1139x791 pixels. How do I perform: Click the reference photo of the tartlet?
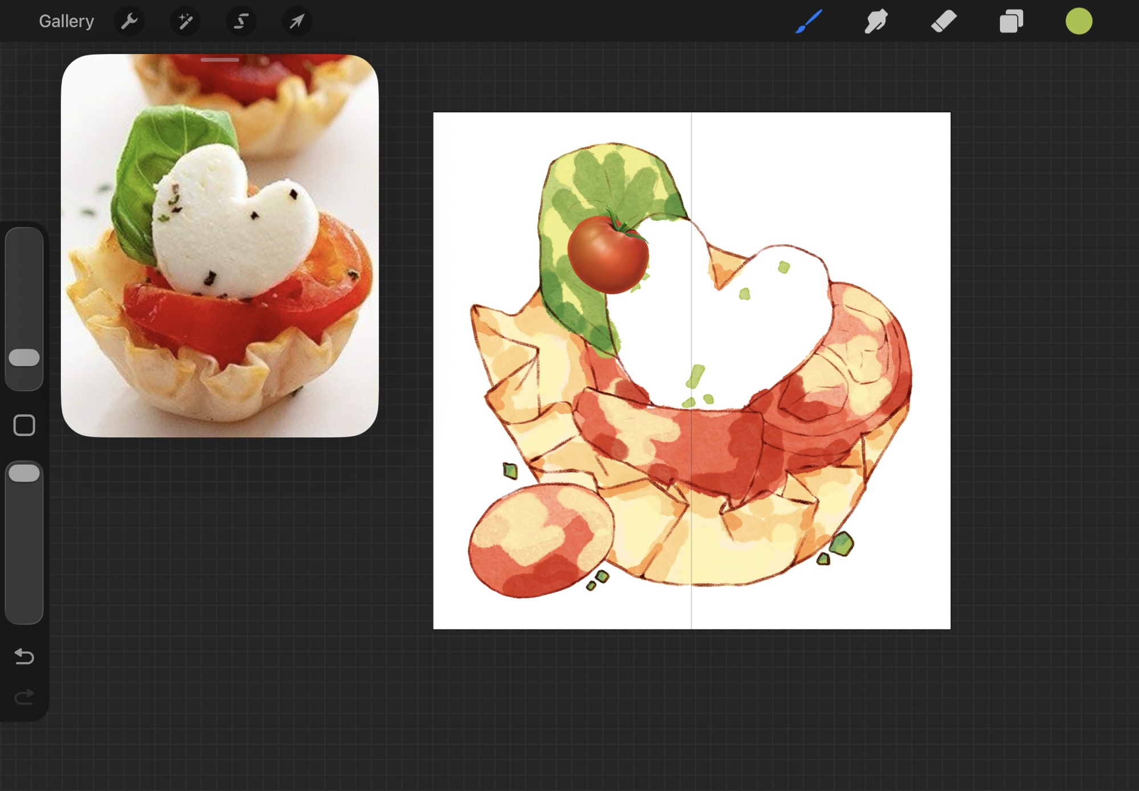(220, 256)
